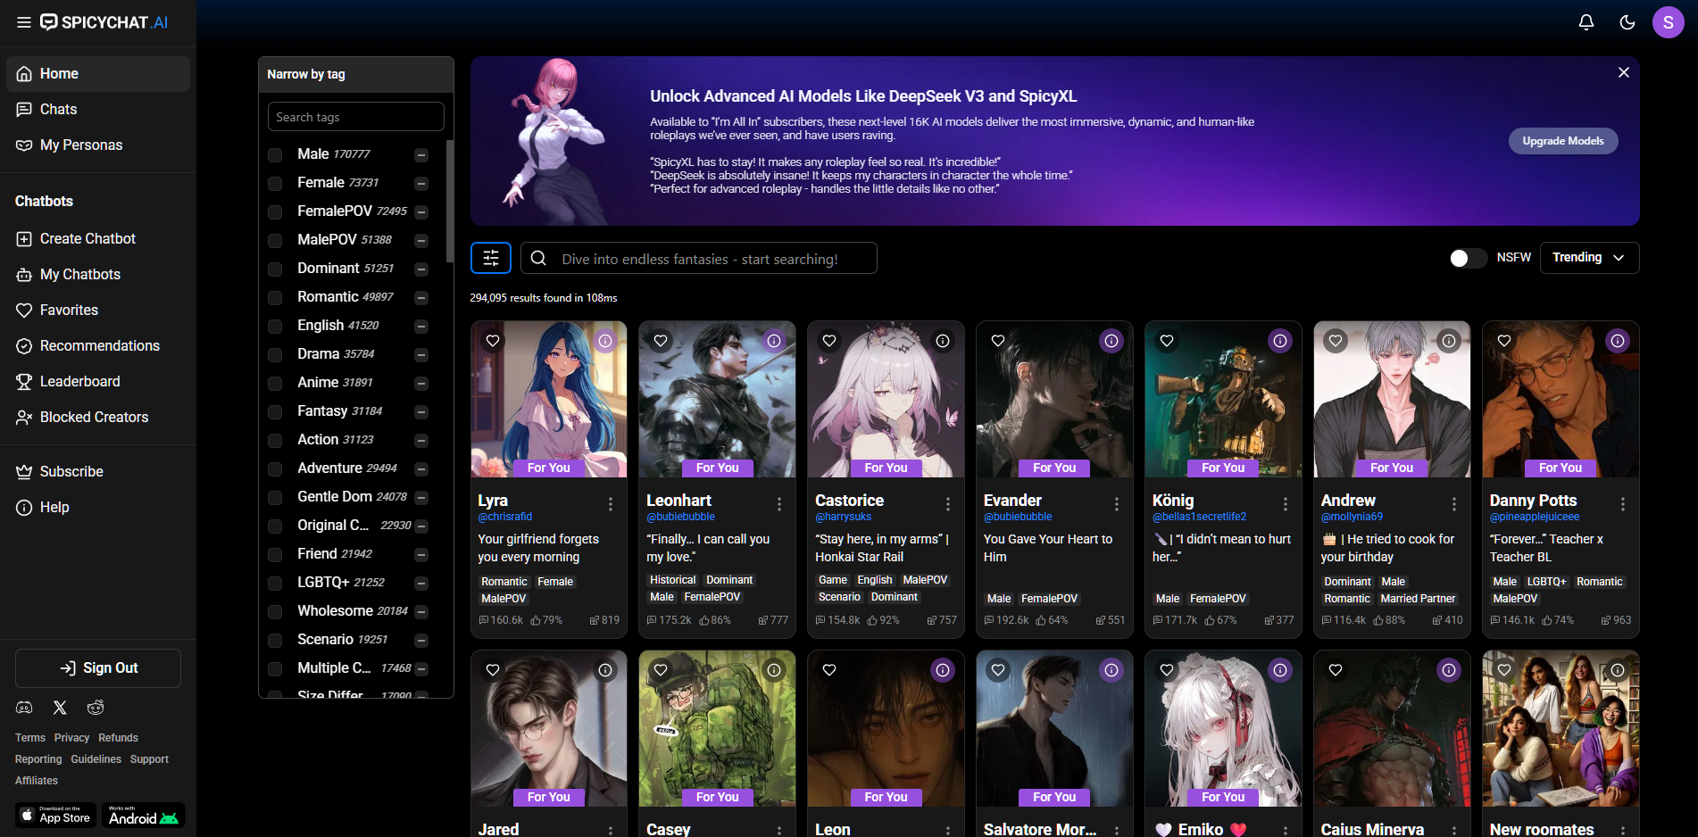Open the Privacy link
This screenshot has height=837, width=1698.
(71, 738)
